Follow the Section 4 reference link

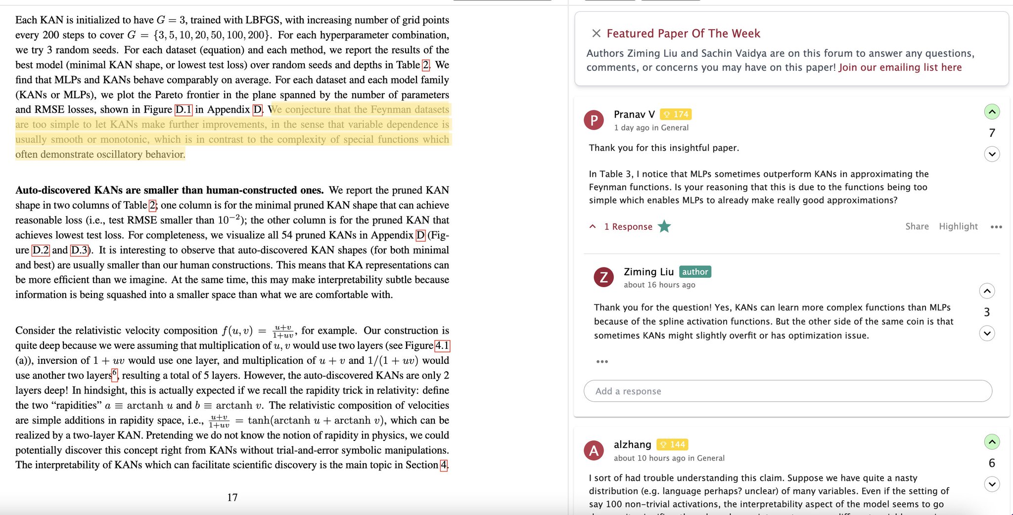444,465
